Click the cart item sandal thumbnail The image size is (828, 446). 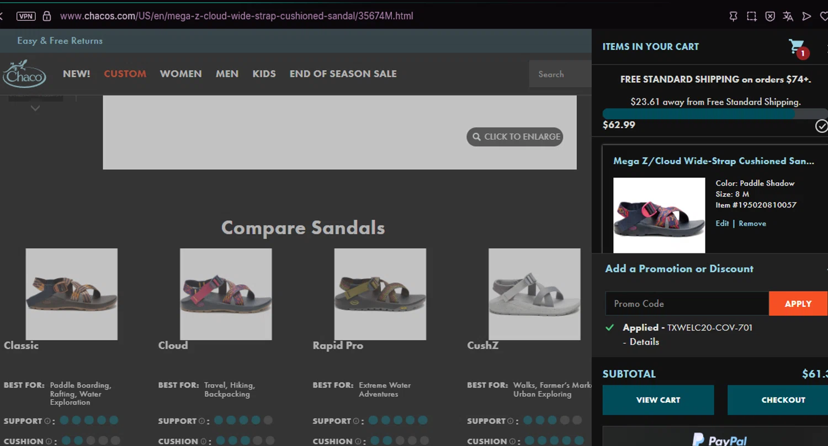659,215
